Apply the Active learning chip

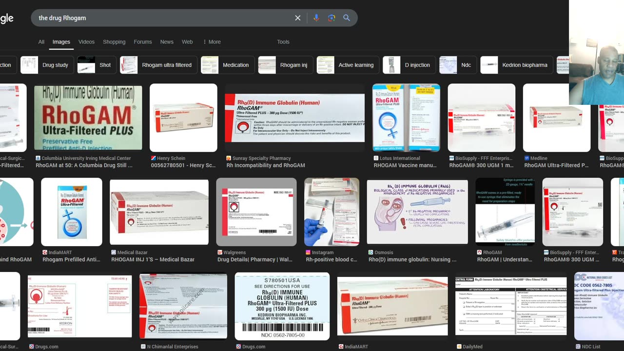pyautogui.click(x=348, y=65)
